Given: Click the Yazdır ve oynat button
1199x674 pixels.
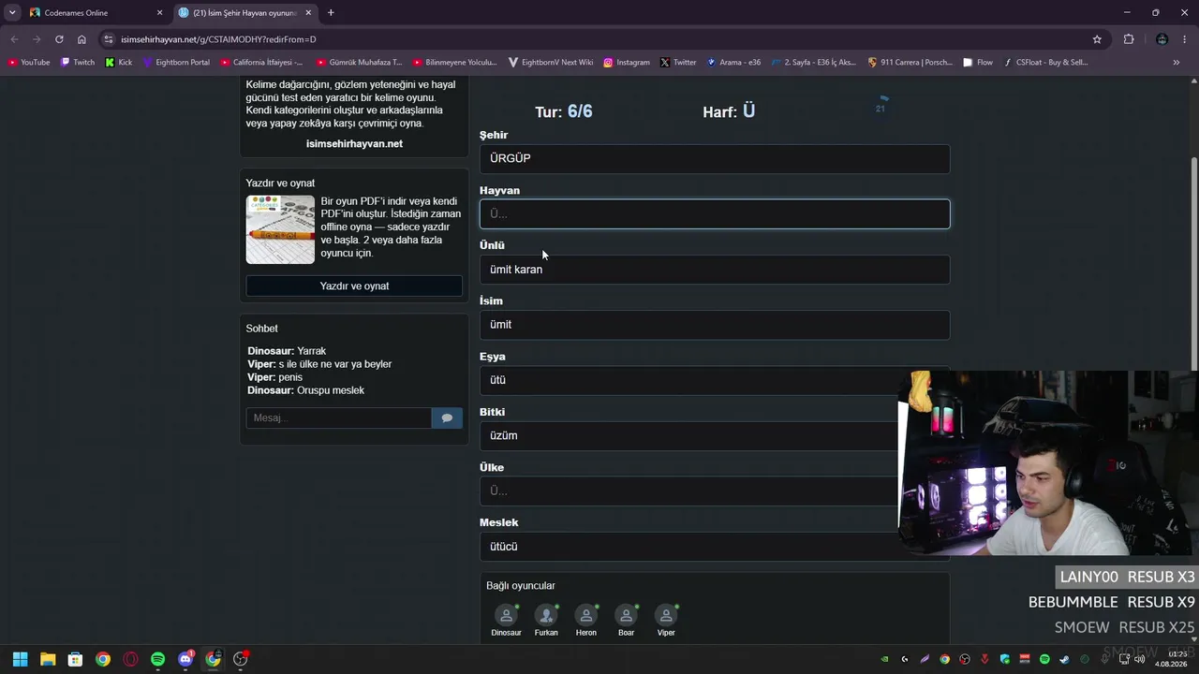Looking at the screenshot, I should pos(354,286).
